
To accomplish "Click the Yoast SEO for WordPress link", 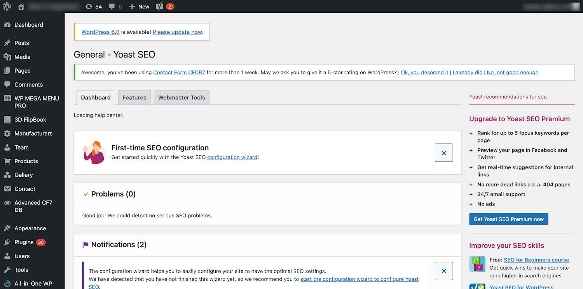I will point(522,287).
